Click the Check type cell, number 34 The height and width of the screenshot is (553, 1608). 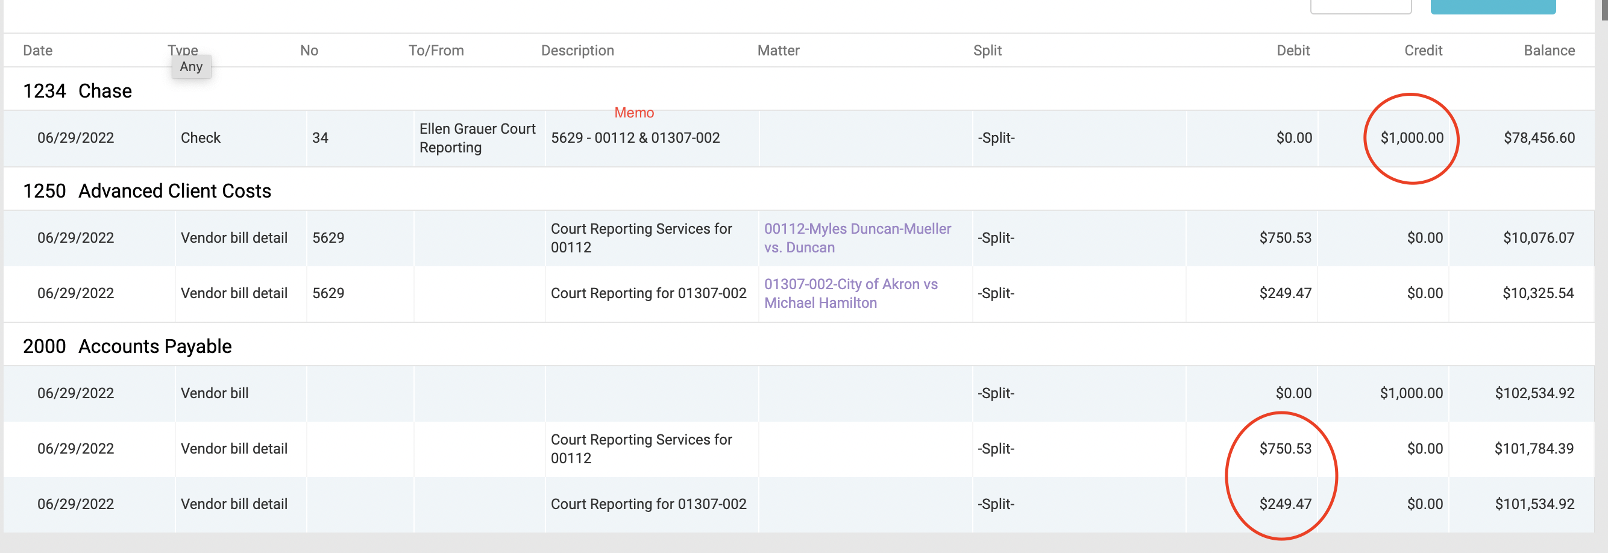pyautogui.click(x=200, y=138)
